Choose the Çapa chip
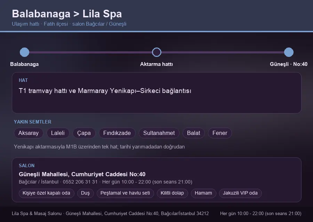The image size is (313, 222). pos(84,133)
